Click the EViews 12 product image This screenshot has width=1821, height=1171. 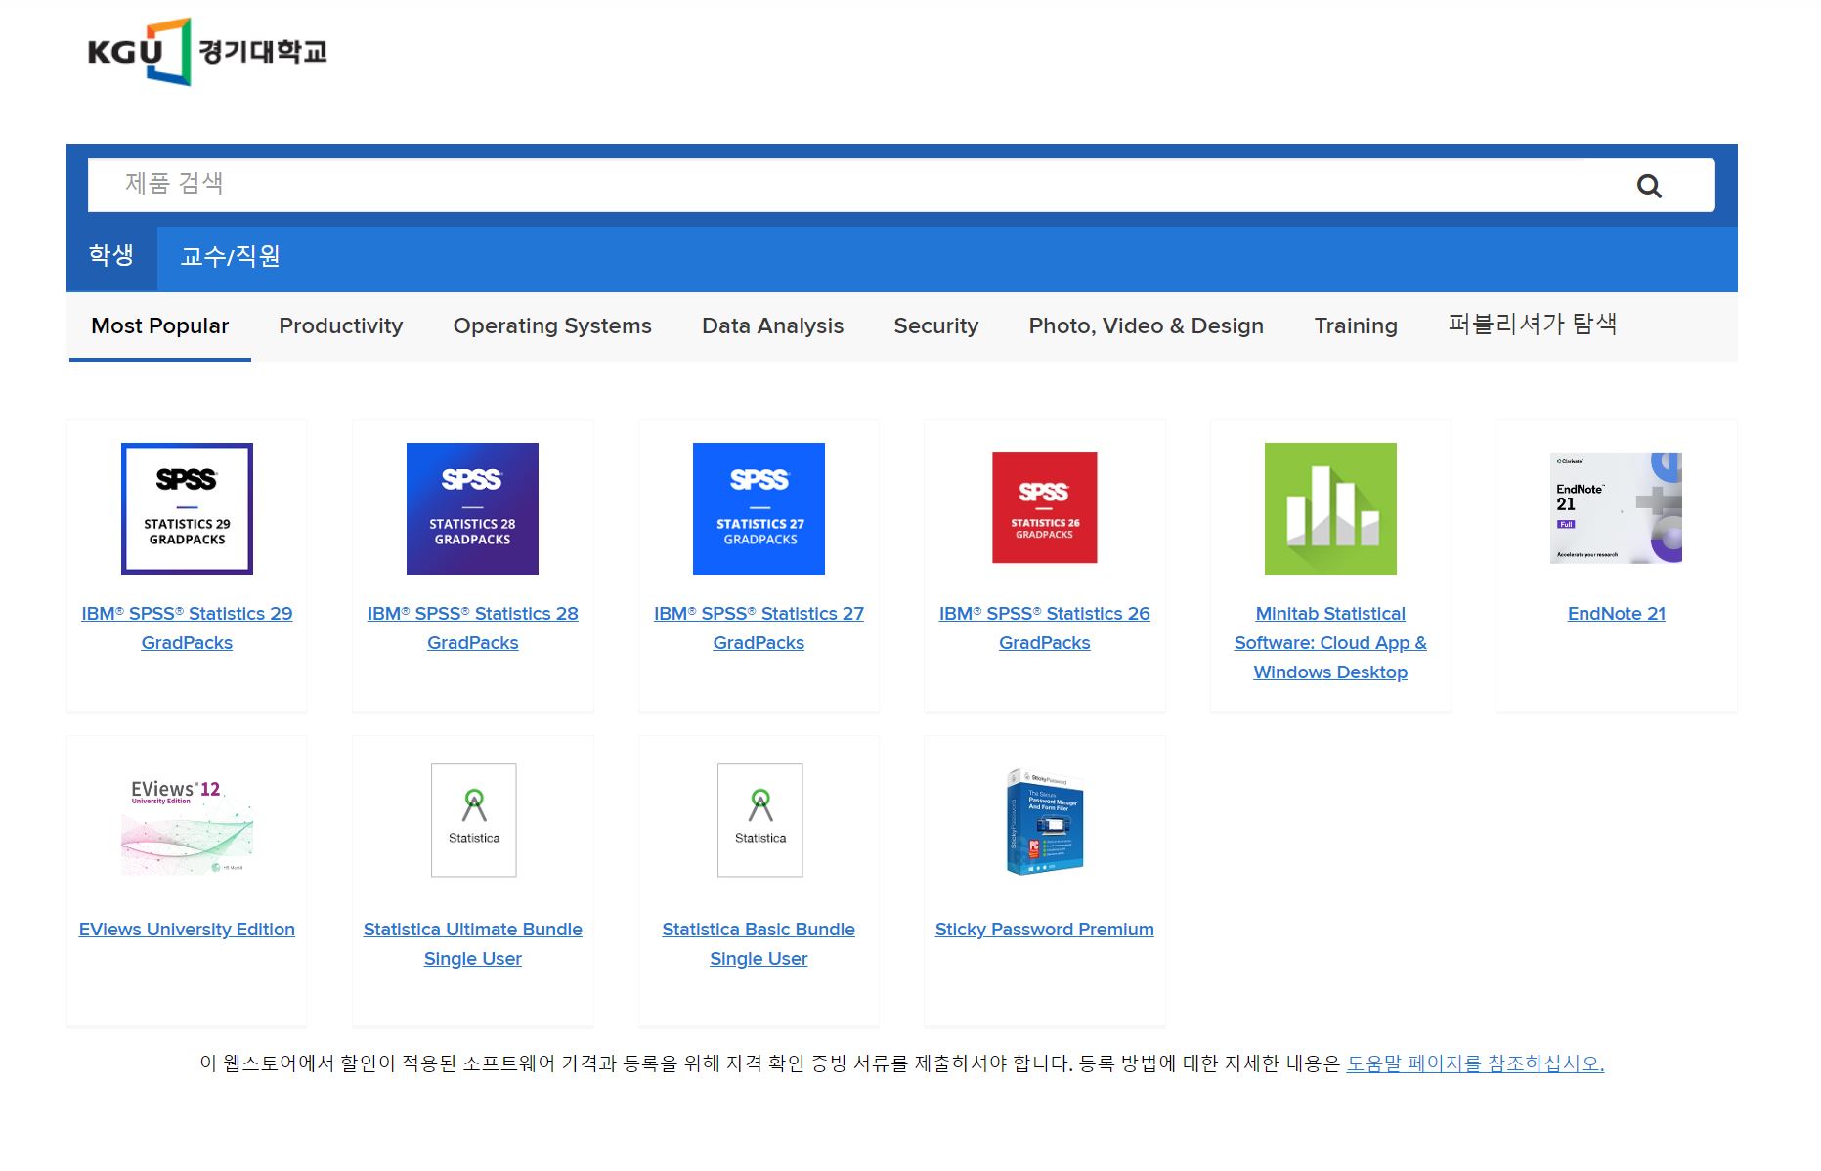(187, 826)
